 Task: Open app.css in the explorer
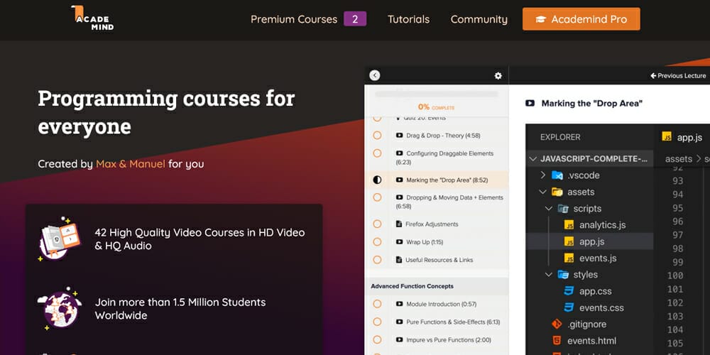coord(588,291)
